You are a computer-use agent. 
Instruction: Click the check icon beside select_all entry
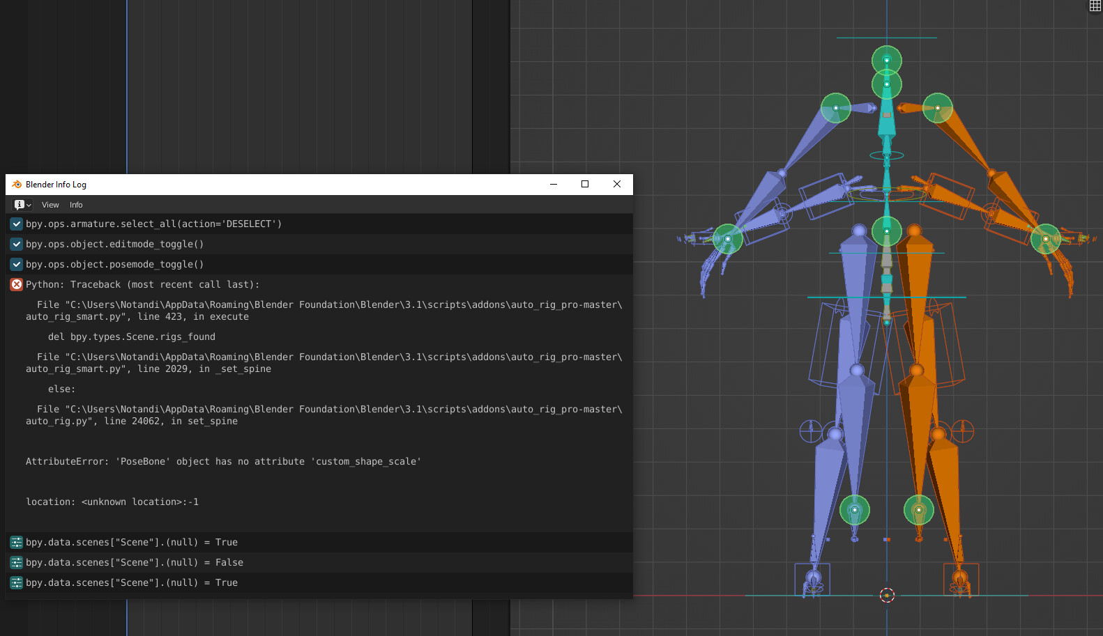click(x=17, y=224)
